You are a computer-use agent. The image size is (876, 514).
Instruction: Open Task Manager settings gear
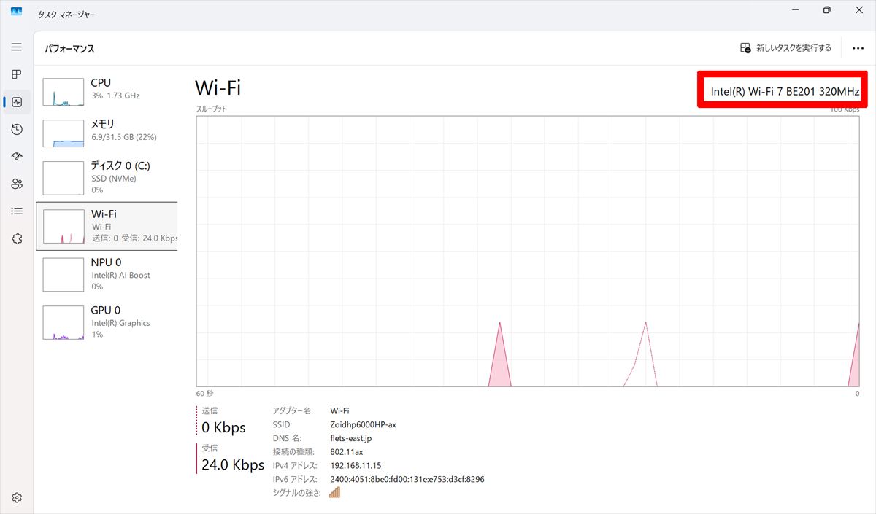click(17, 498)
